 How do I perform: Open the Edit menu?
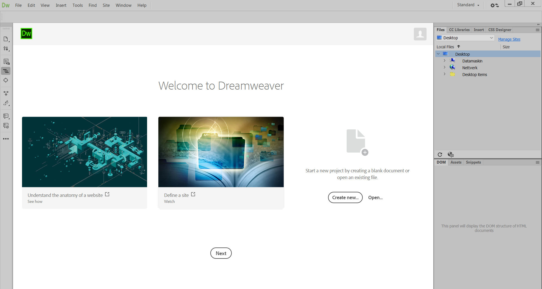click(31, 5)
